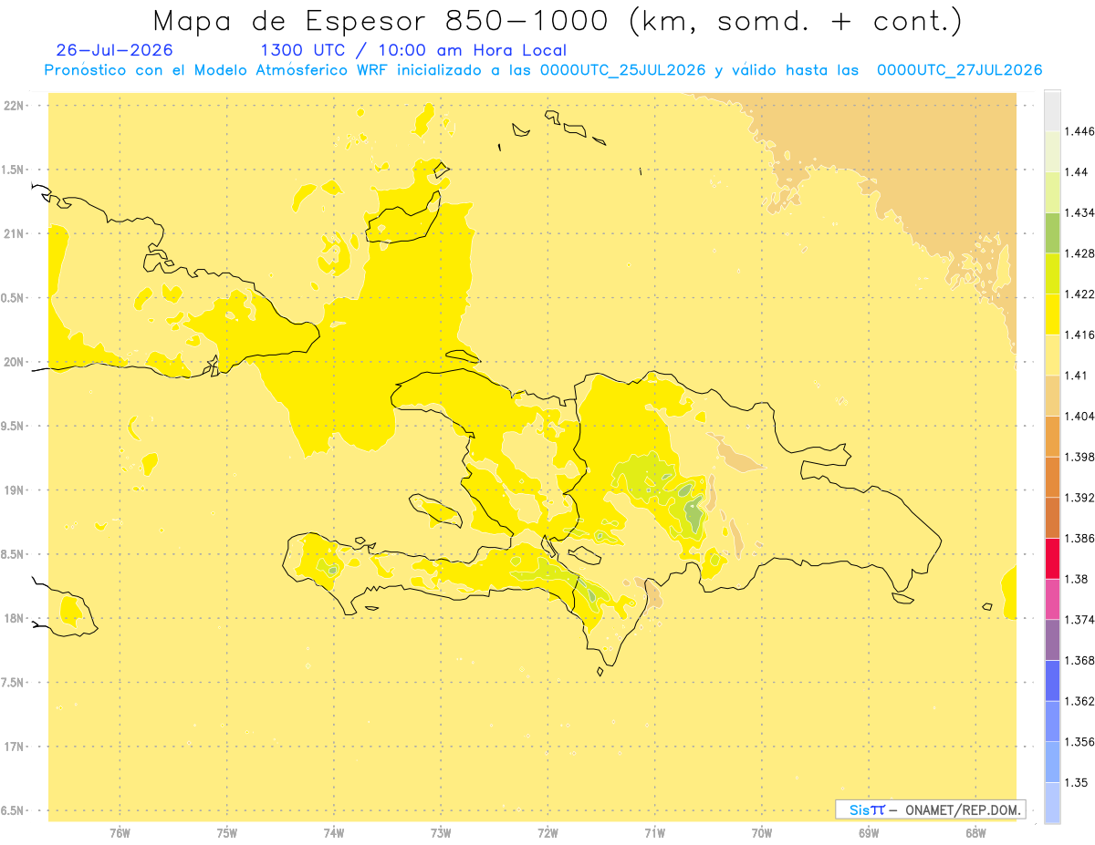Image resolution: width=1095 pixels, height=845 pixels.
Task: Click the legend value '1.38'
Action: 1075,579
